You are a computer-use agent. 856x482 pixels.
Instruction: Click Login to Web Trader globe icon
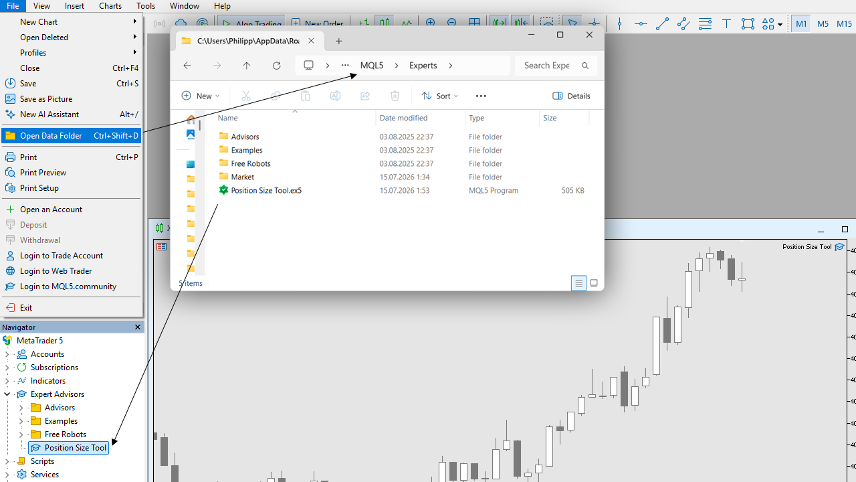(x=10, y=271)
